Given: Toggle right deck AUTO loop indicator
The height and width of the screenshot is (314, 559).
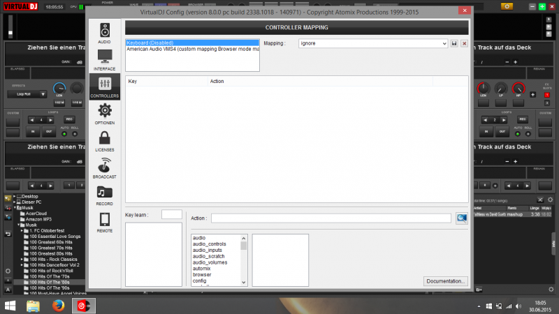Looking at the screenshot, I should pos(518,134).
